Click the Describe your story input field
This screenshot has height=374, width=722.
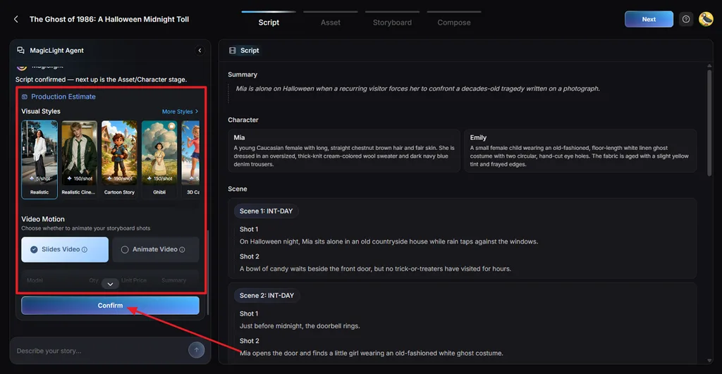coord(99,351)
